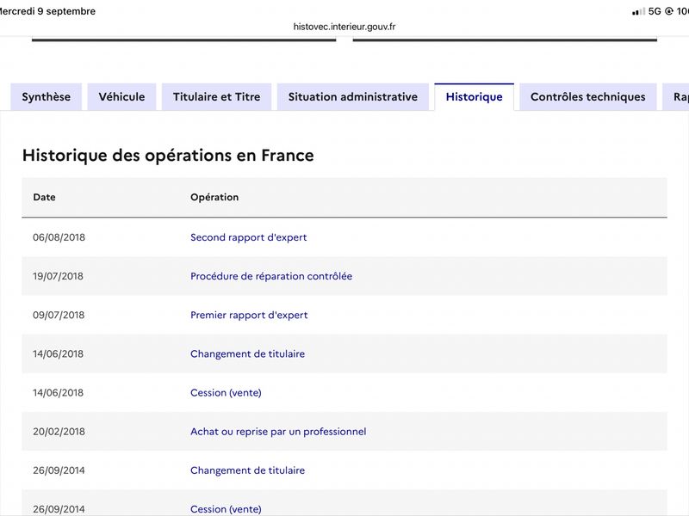
Task: Tap the Mercredi 9 septembre date
Action: (47, 11)
